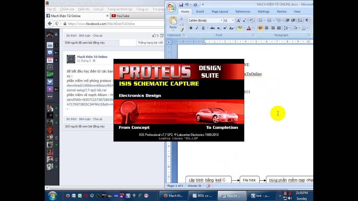Align text left in Paragraph group

click(x=260, y=28)
